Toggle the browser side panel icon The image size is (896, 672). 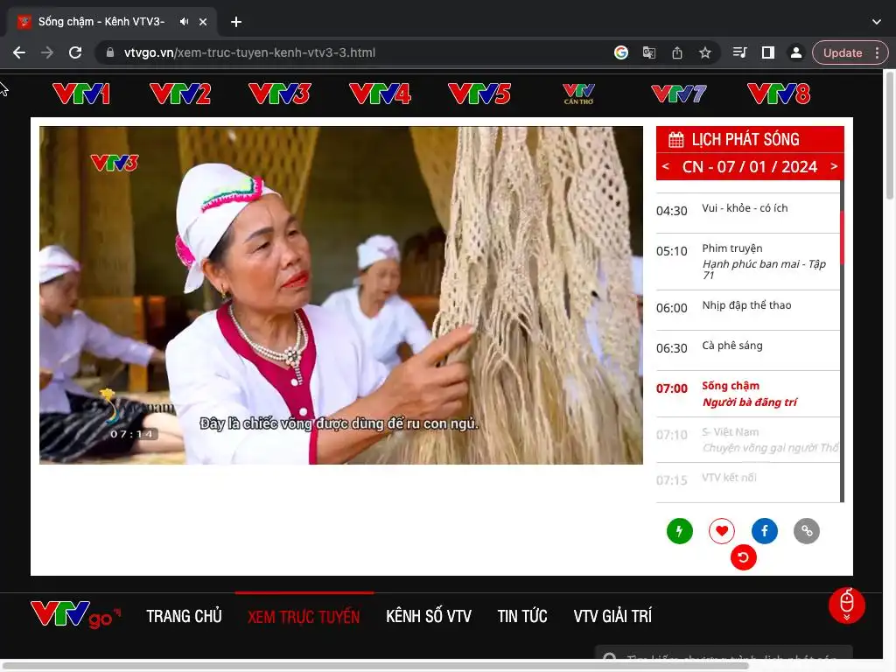click(x=768, y=52)
